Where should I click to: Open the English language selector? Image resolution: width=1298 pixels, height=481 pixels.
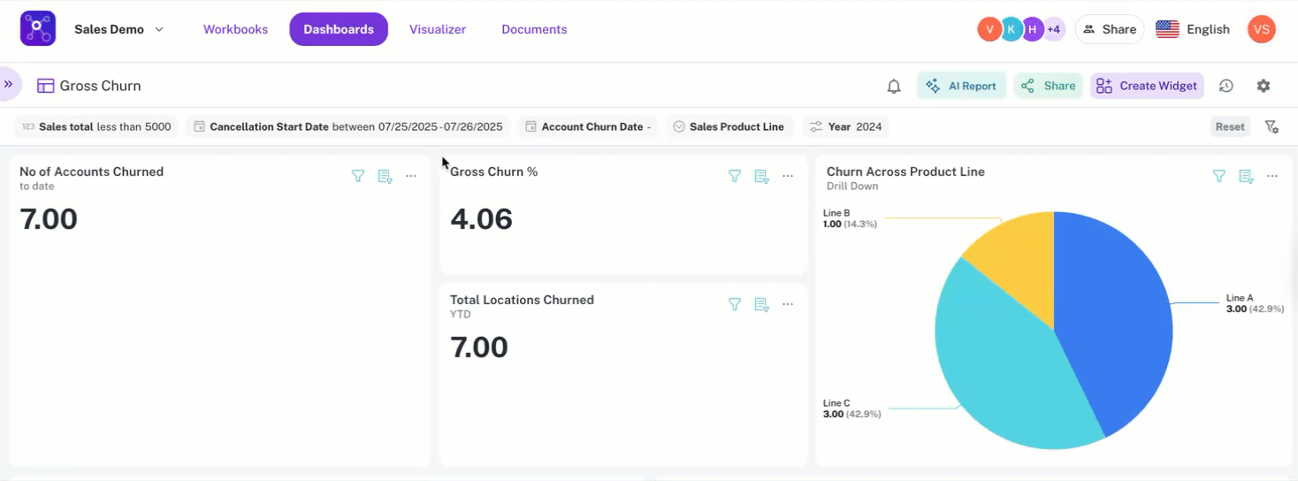[1193, 29]
